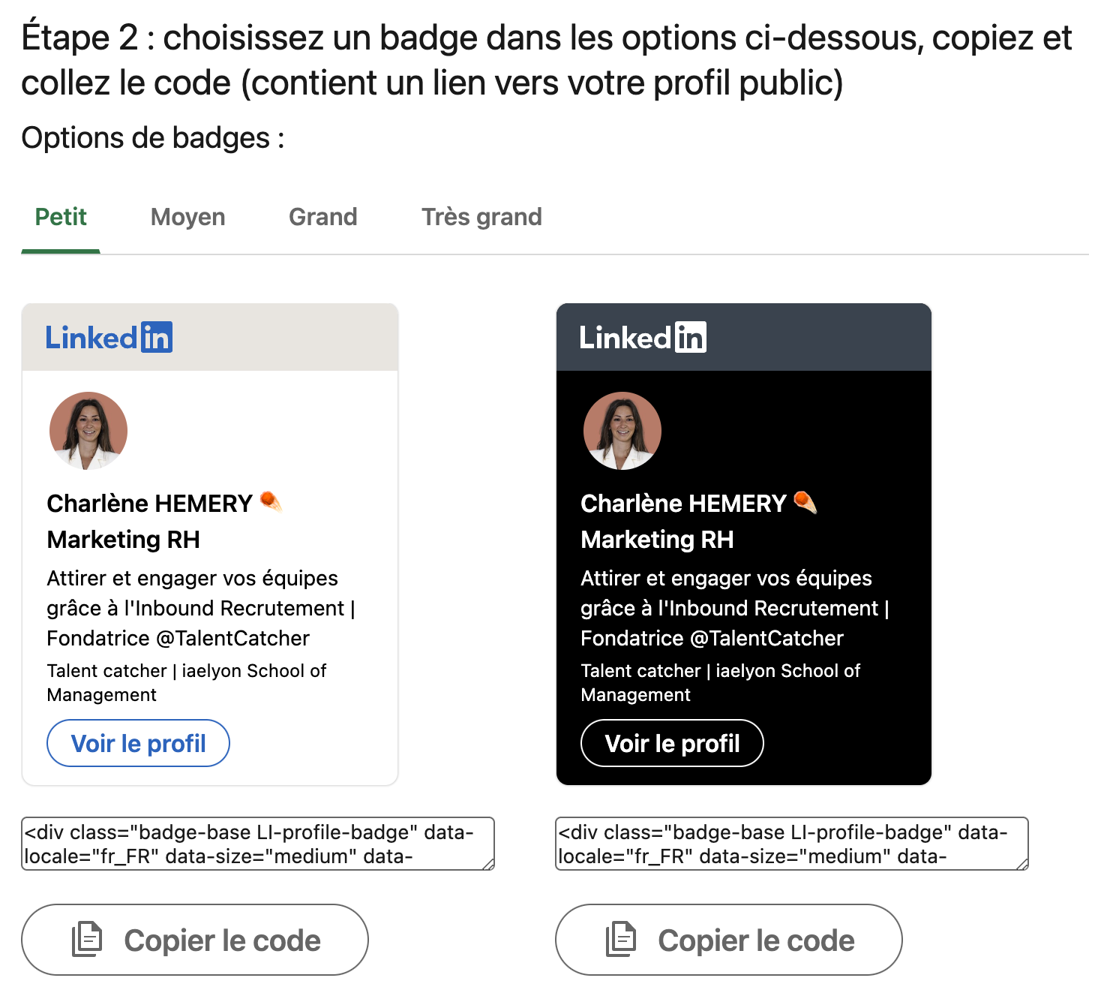
Task: Click the copy icon under light badge
Action: tap(87, 939)
